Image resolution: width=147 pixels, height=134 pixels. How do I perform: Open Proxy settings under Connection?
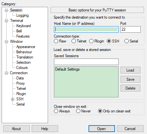click(x=21, y=83)
